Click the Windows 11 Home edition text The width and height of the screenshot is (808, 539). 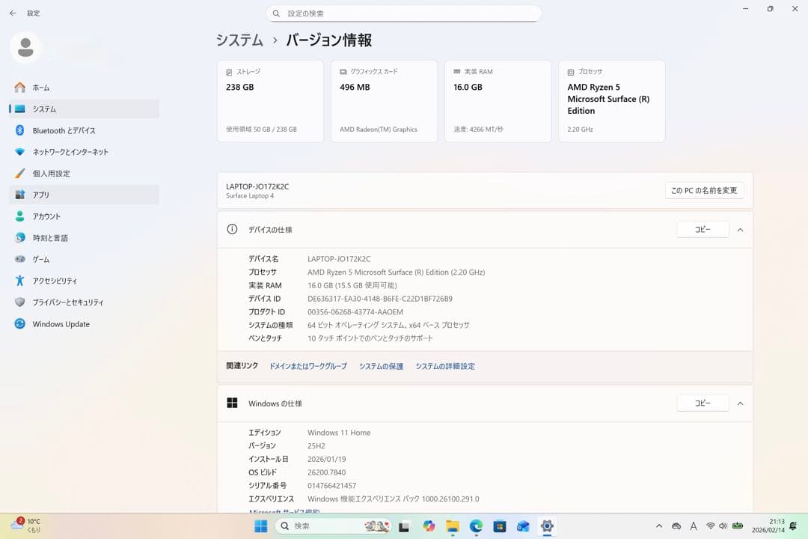pos(339,433)
